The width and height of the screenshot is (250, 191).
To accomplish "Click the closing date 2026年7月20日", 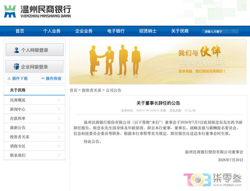I will click(x=230, y=160).
